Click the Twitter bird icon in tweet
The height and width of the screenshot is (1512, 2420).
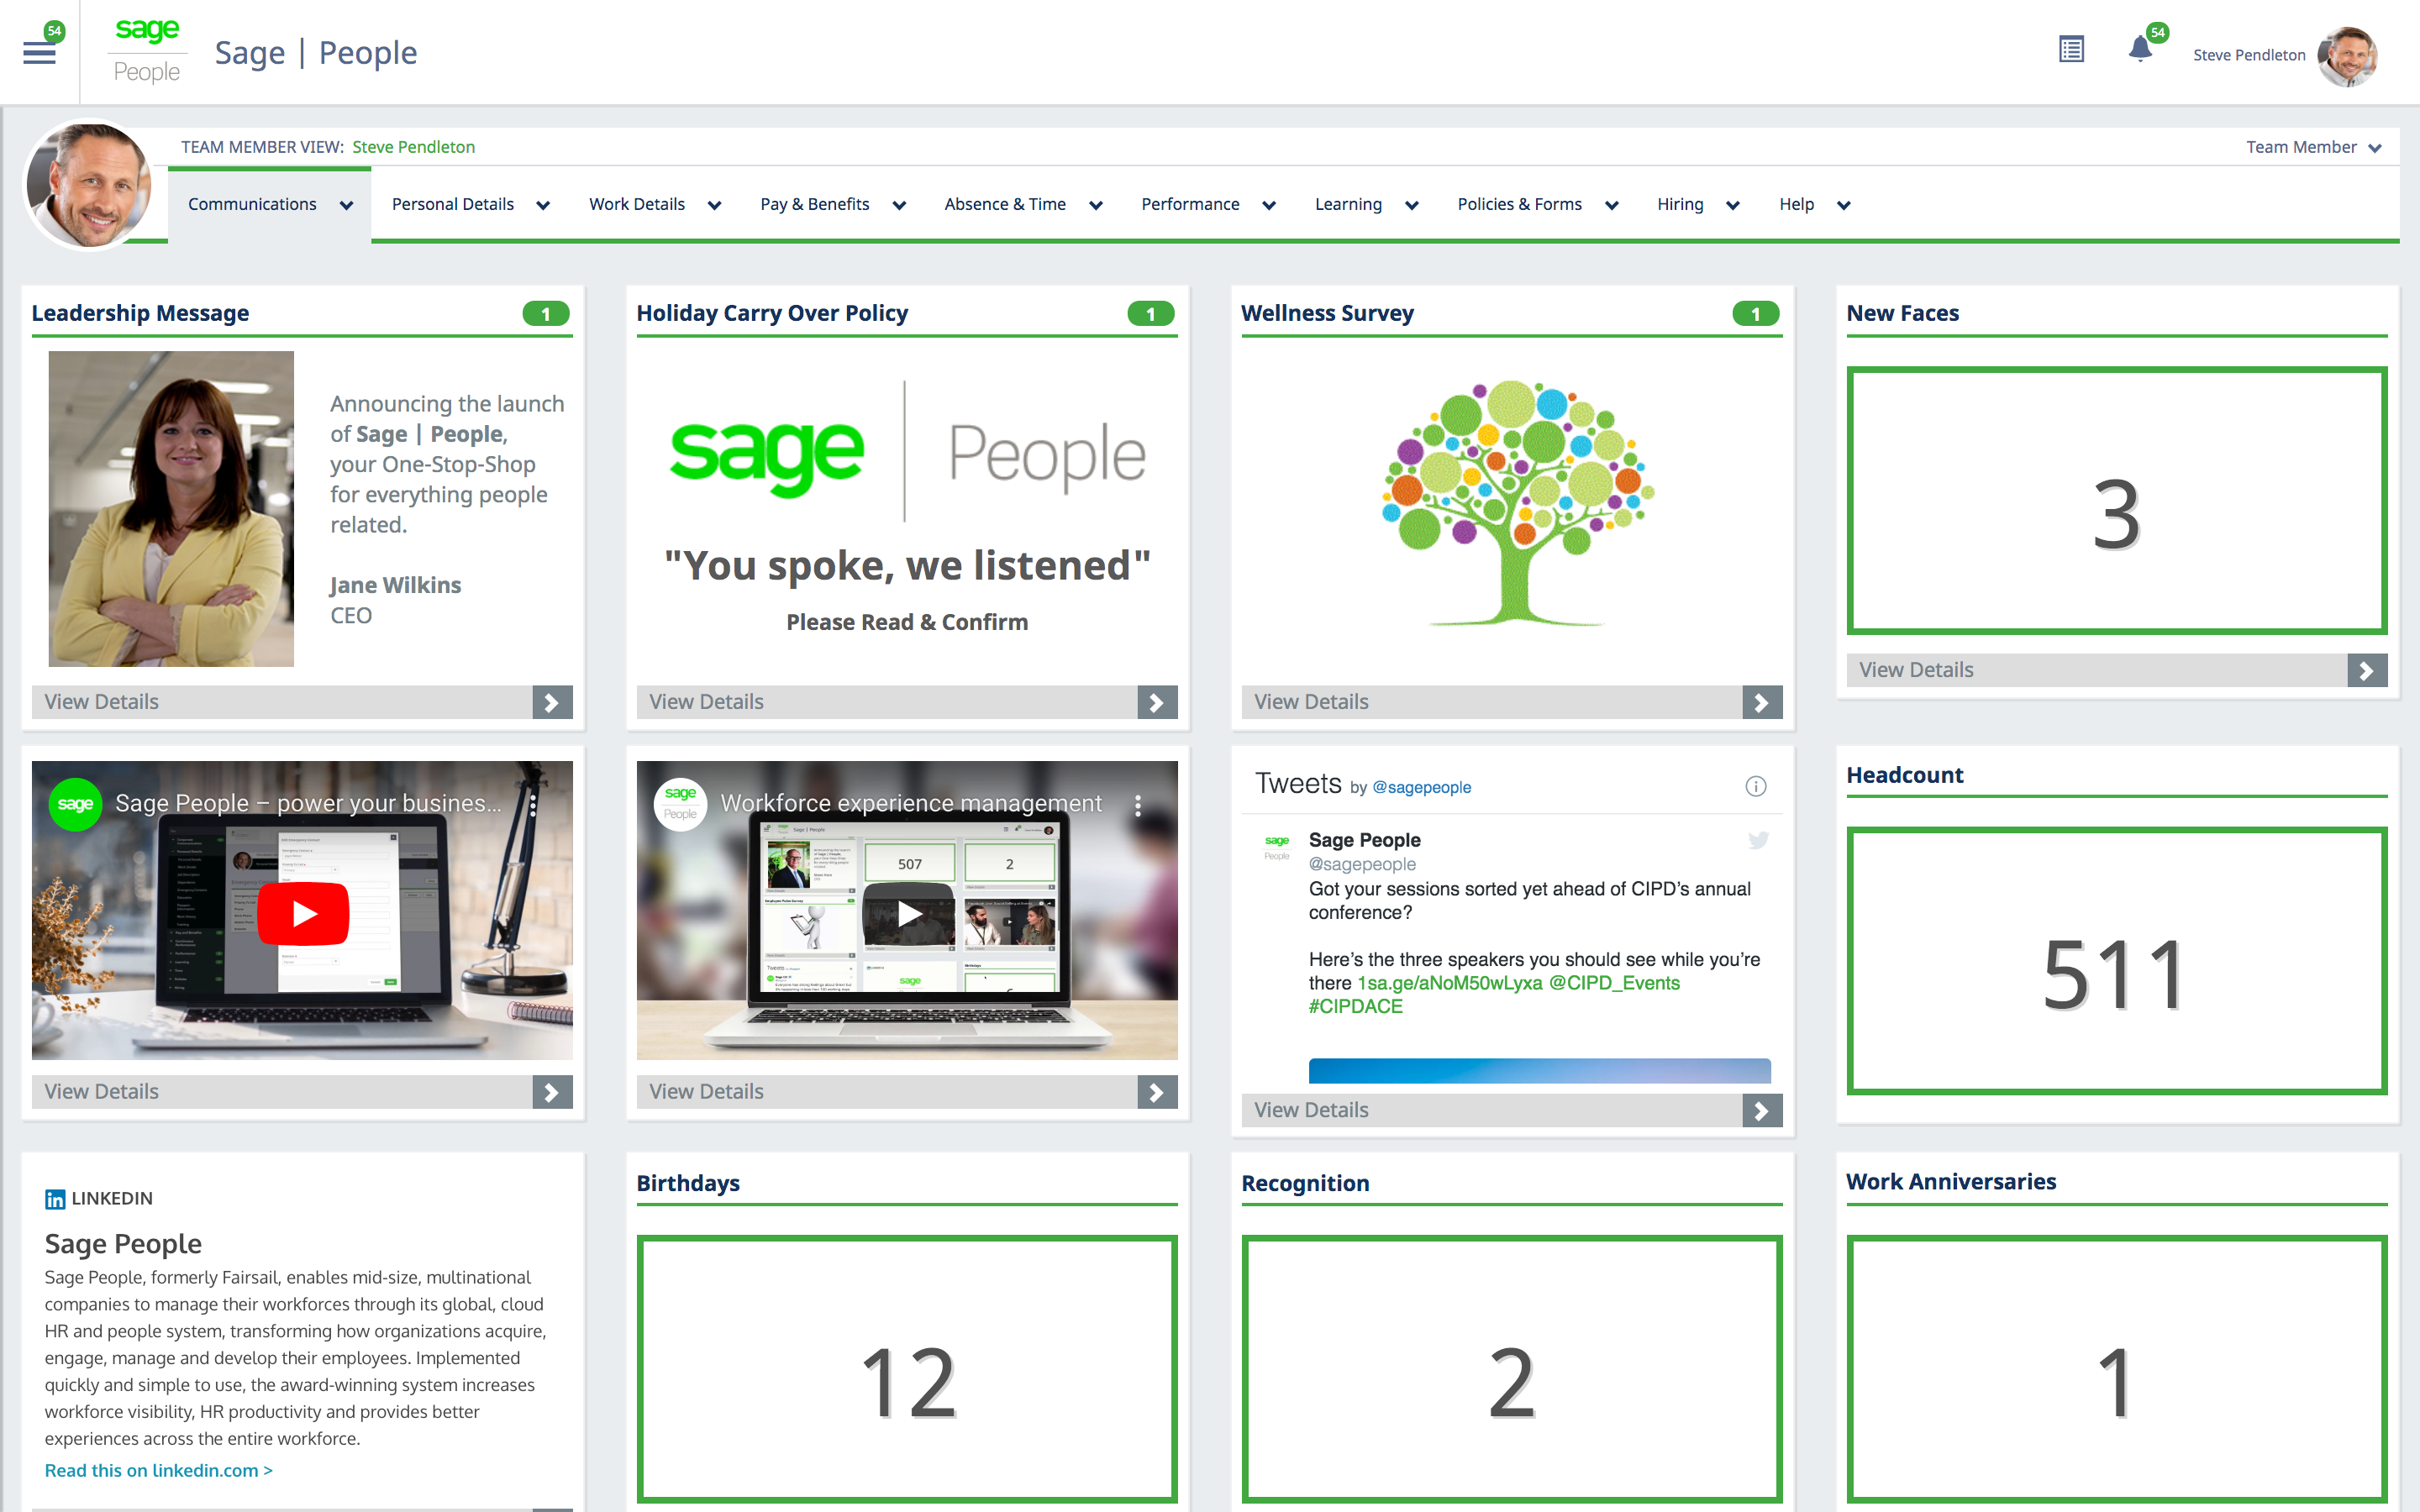1757,840
